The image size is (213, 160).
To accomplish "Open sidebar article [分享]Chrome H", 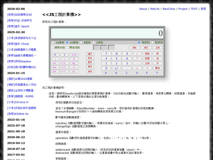I will click(18, 102).
